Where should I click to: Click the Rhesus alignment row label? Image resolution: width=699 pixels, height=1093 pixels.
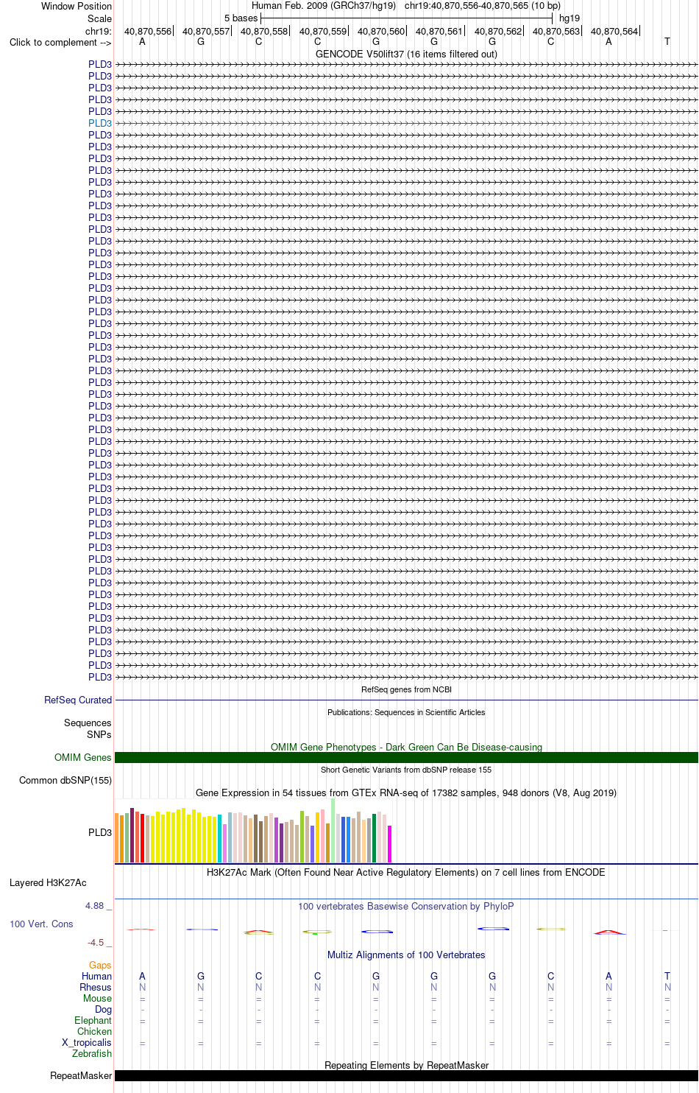tap(96, 987)
